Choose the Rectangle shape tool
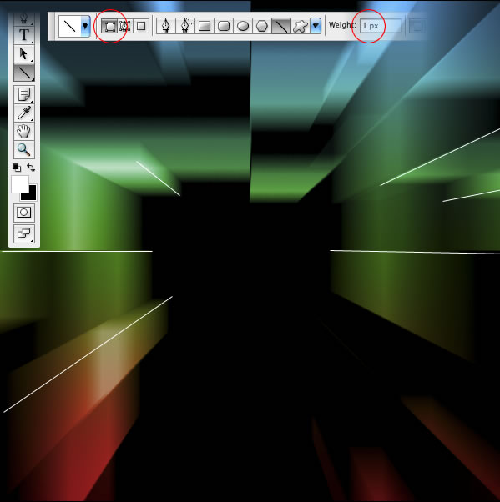Viewport: 500px width, 502px height. click(x=205, y=26)
